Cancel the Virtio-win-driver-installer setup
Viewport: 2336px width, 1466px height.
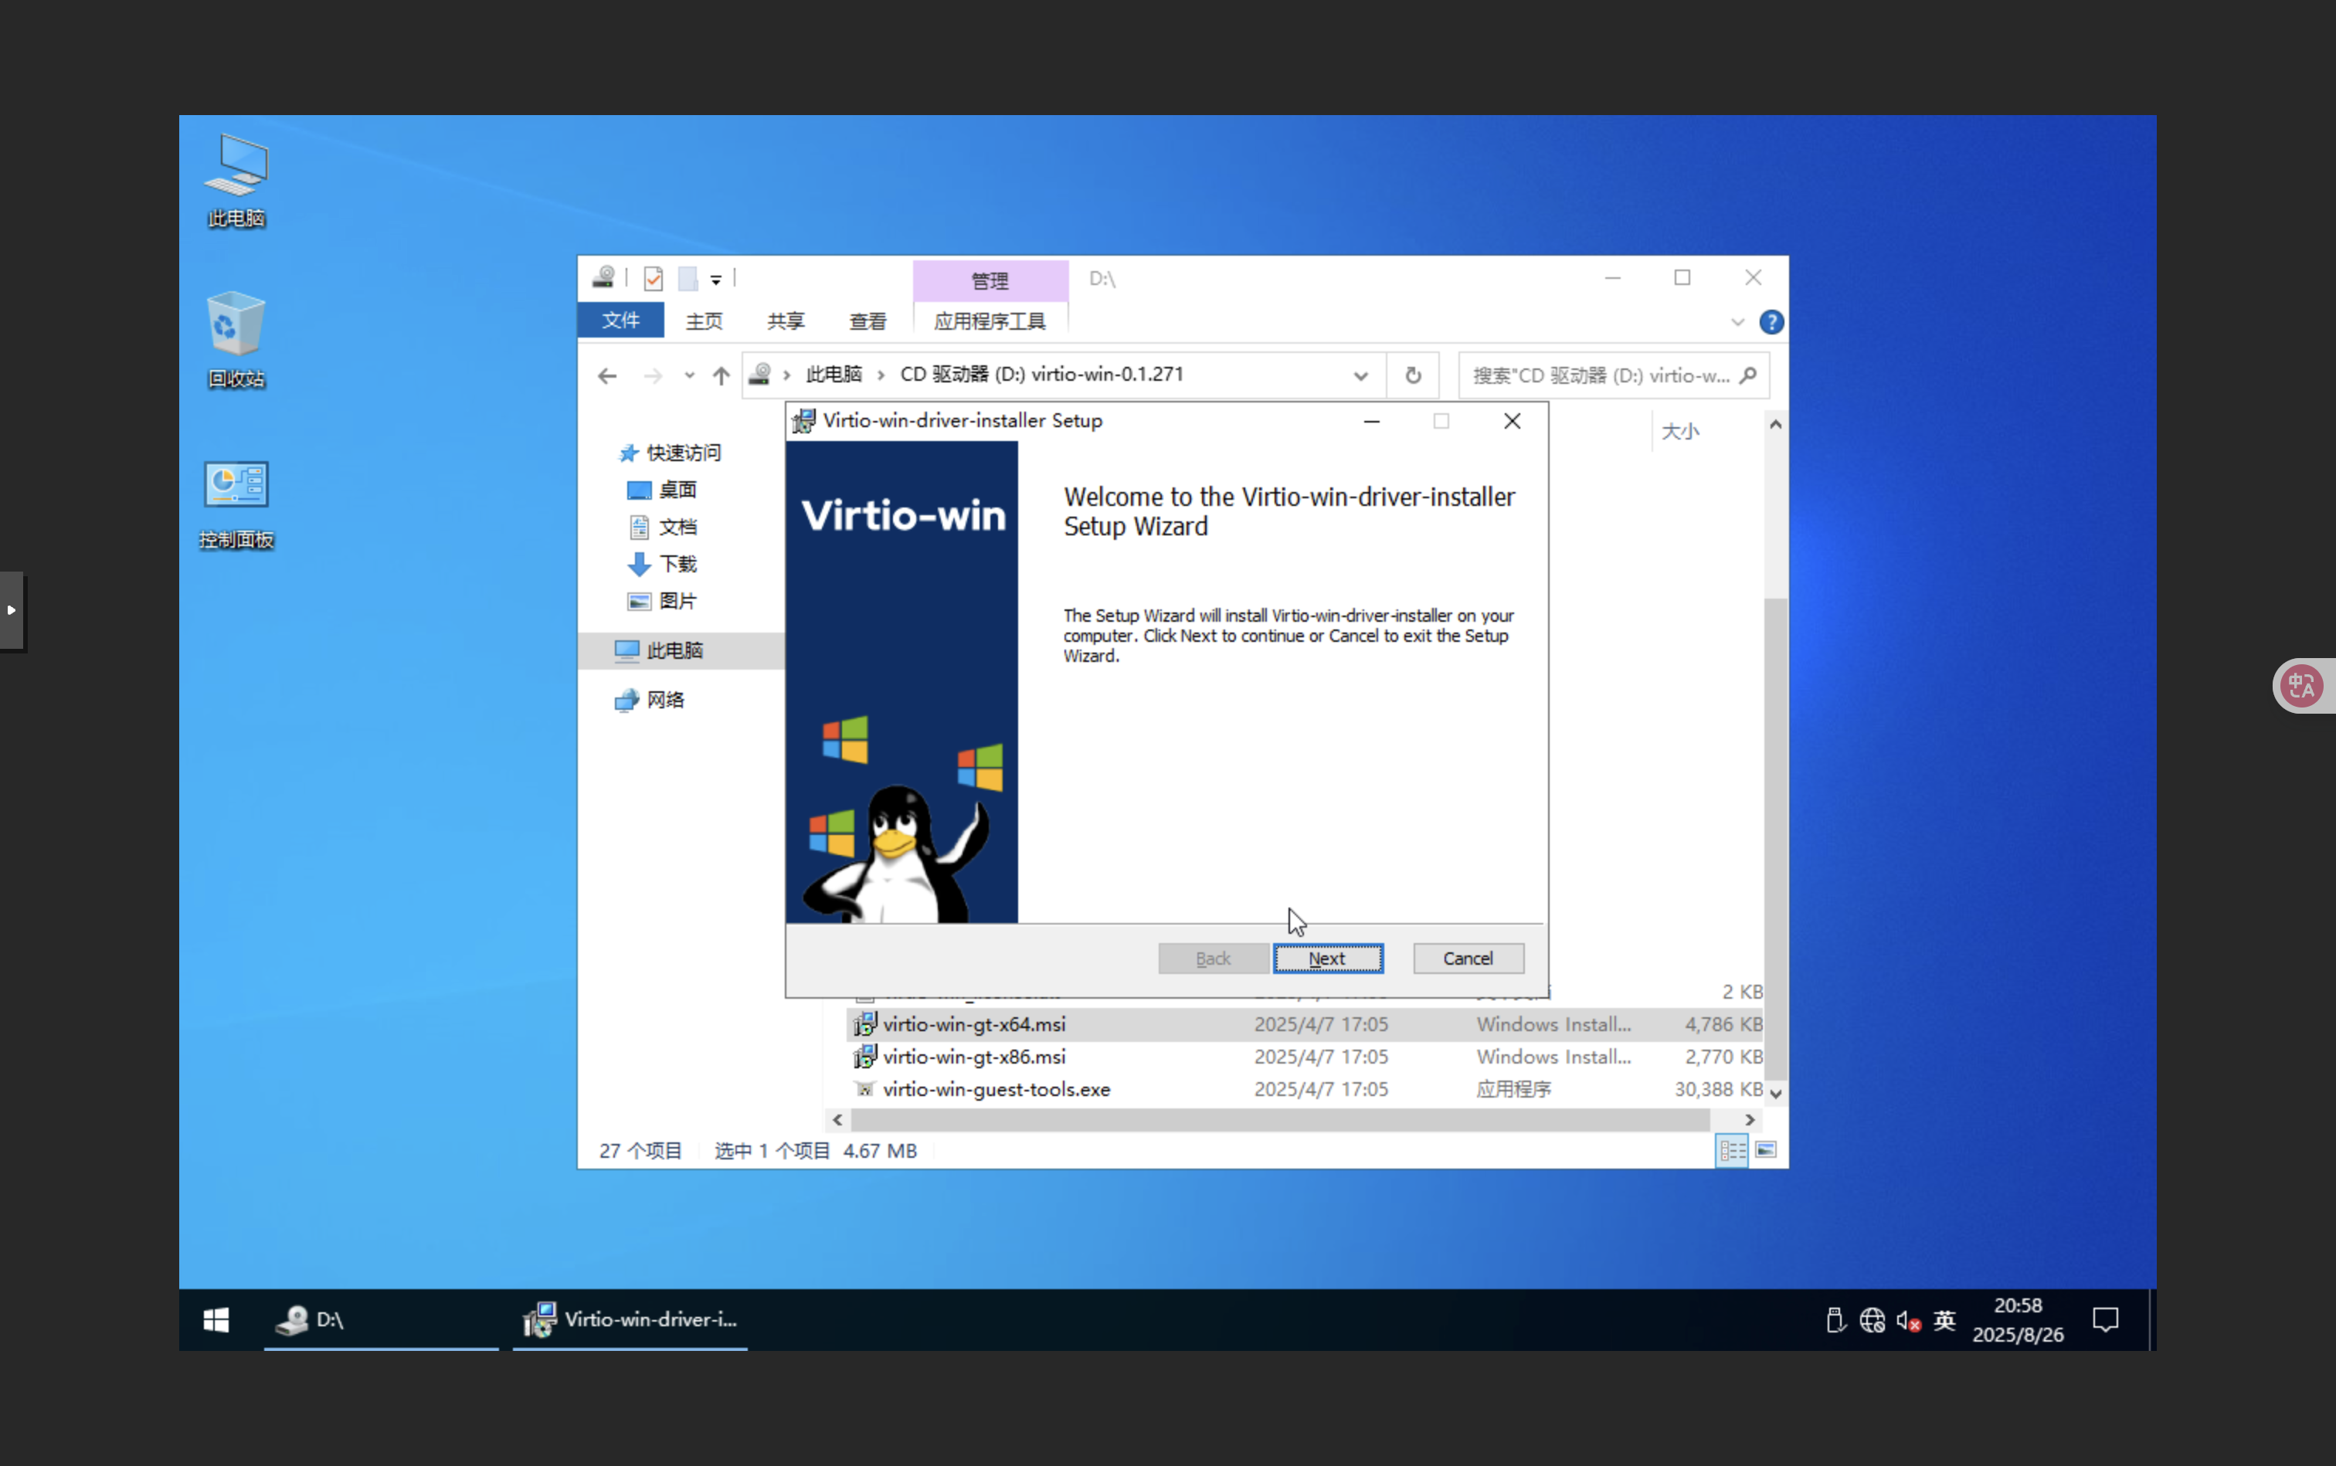(x=1467, y=958)
